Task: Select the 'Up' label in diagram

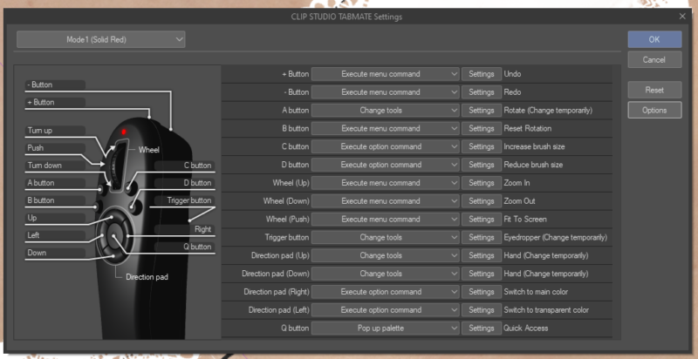Action: (x=55, y=218)
